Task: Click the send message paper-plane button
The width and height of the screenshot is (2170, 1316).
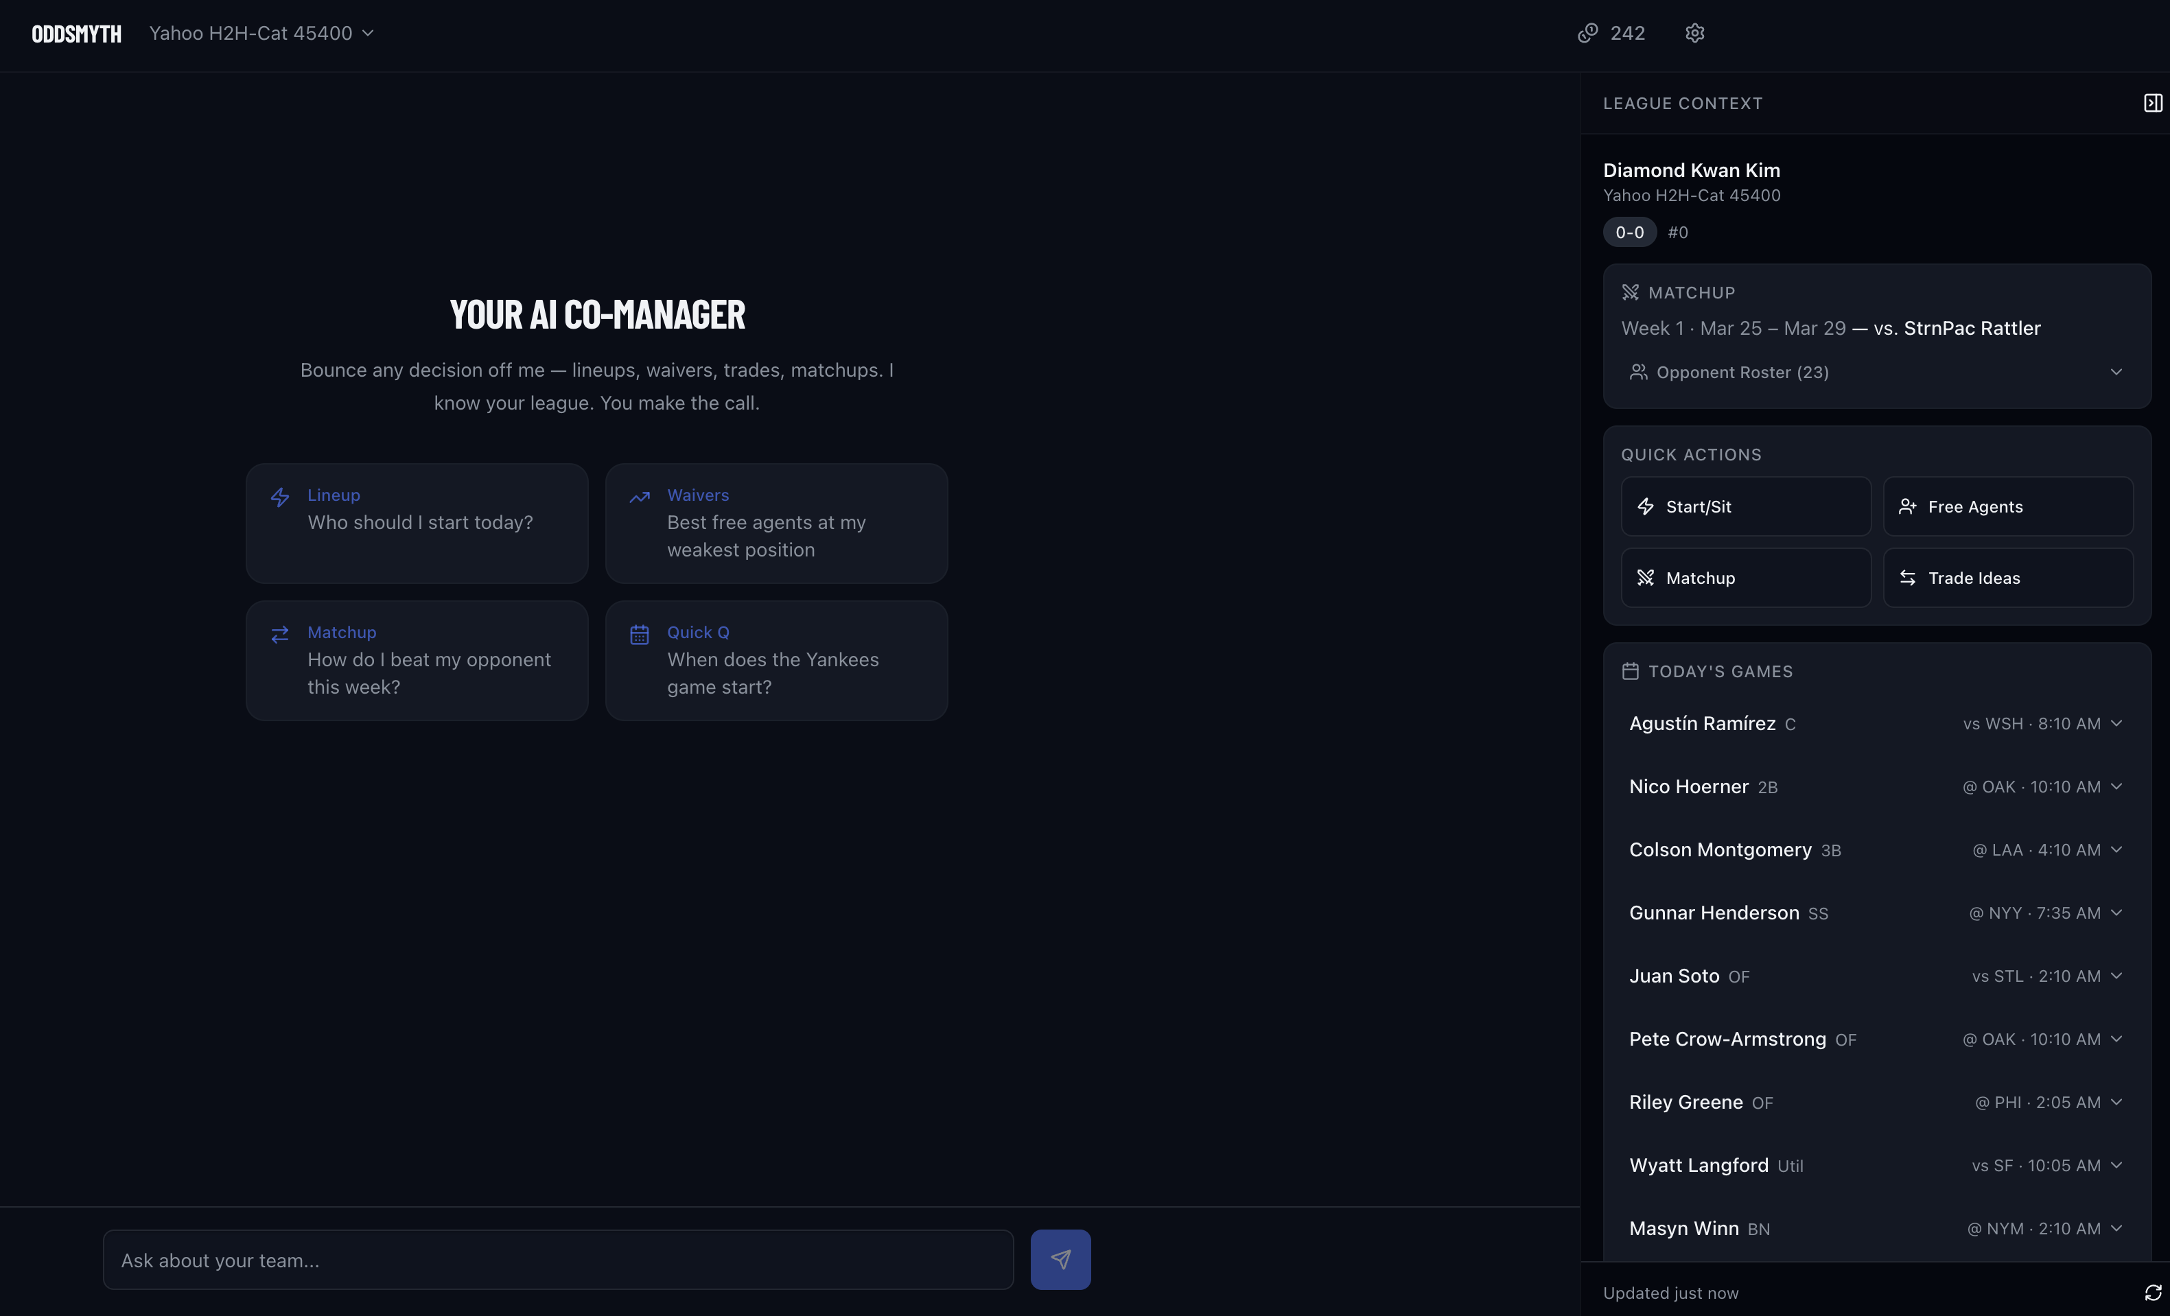Action: [1060, 1260]
